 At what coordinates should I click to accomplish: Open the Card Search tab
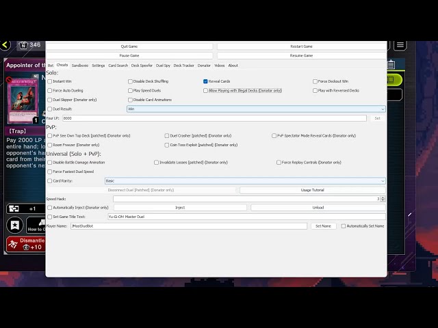coord(118,66)
